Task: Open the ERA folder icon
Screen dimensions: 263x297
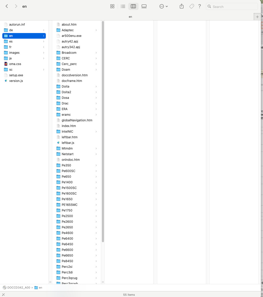Action: [58, 109]
